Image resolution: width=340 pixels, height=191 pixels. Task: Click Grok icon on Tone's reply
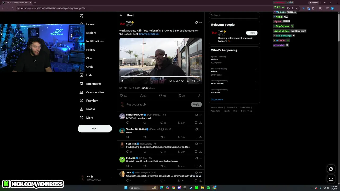pyautogui.click(x=197, y=172)
